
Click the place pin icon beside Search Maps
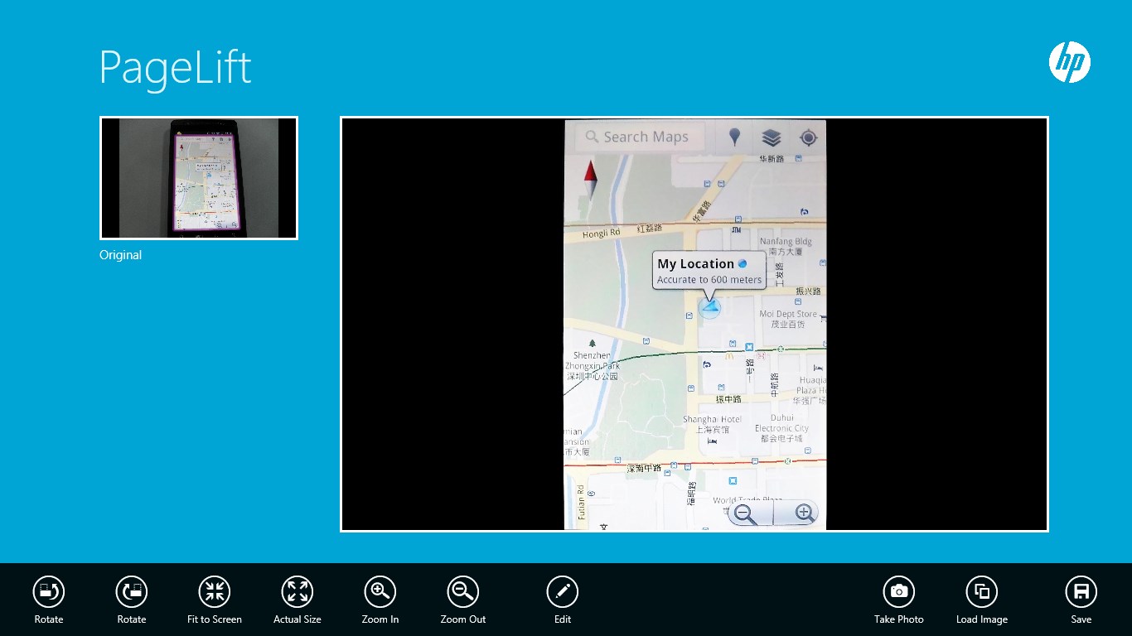point(734,137)
